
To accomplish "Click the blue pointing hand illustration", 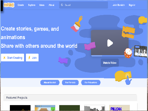I will (x=128, y=80).
